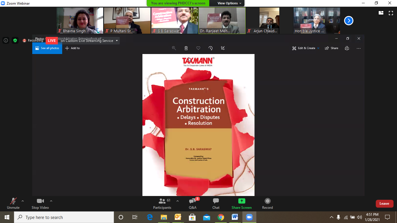Expand the View Options dropdown
397x223 pixels.
coord(229,3)
